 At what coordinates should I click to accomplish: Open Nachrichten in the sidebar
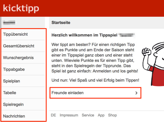23,116
